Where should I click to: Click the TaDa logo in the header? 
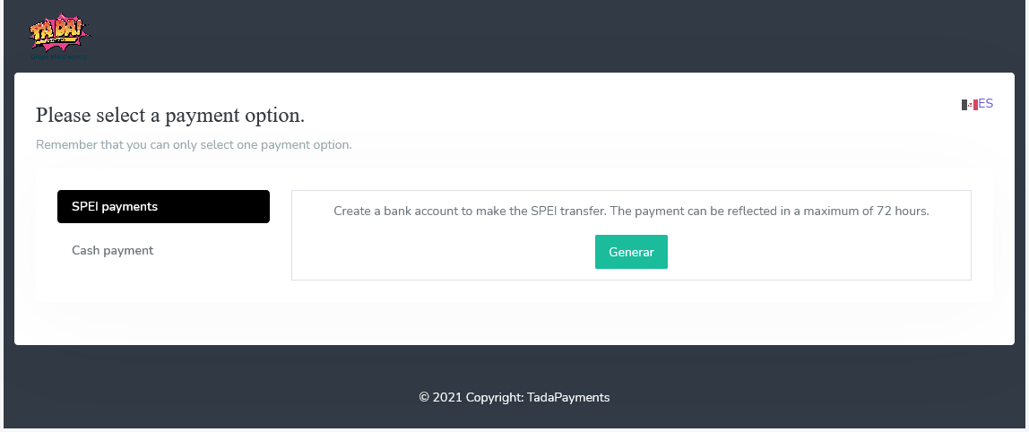click(58, 32)
